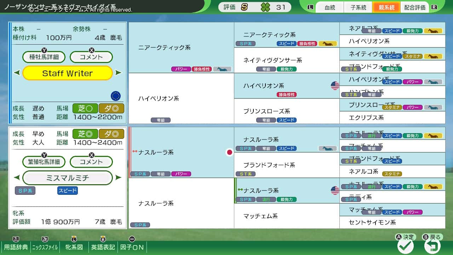Select previous stallion with left arrow by Staff Writer
The image size is (453, 255).
coord(17,73)
